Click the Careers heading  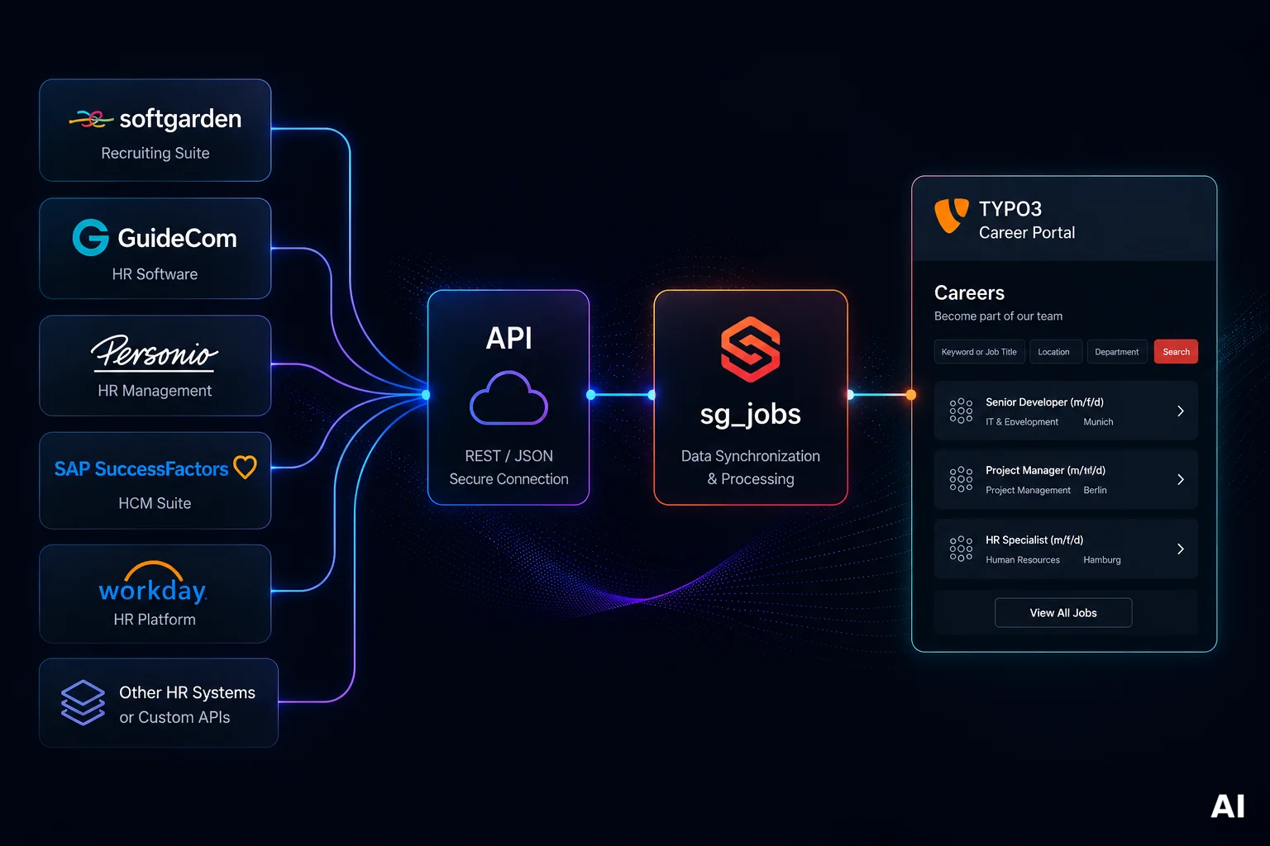pos(969,293)
